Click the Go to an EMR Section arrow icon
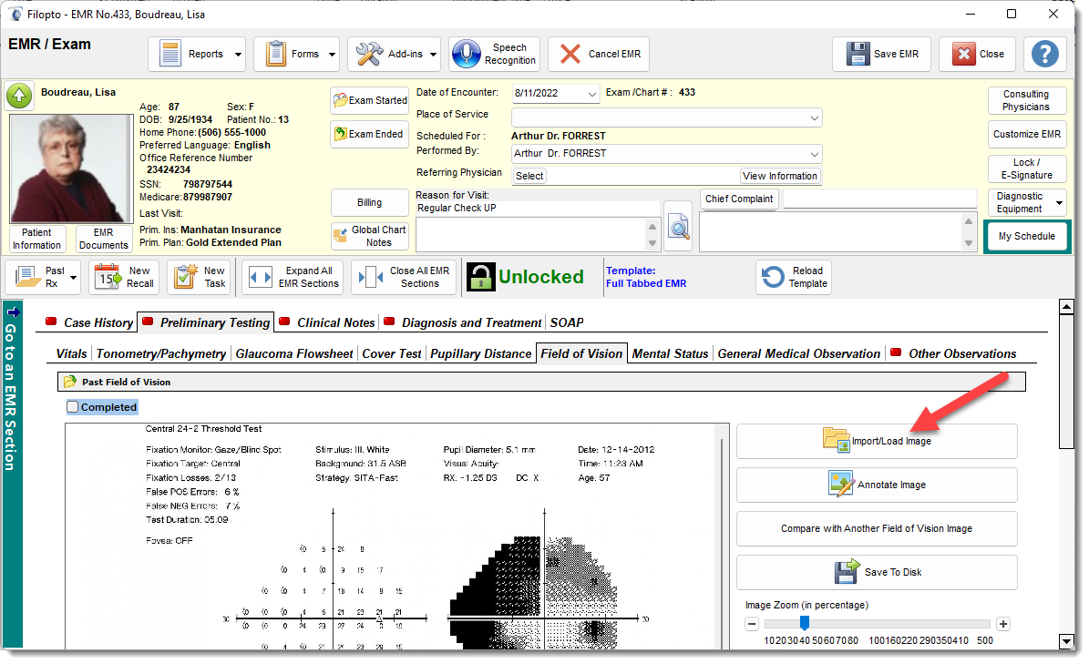This screenshot has width=1089, height=664. click(13, 312)
